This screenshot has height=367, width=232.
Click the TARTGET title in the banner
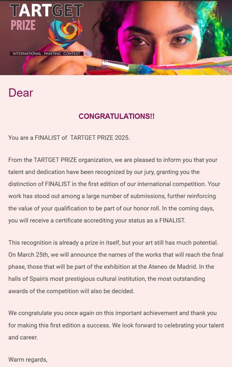pos(47,10)
